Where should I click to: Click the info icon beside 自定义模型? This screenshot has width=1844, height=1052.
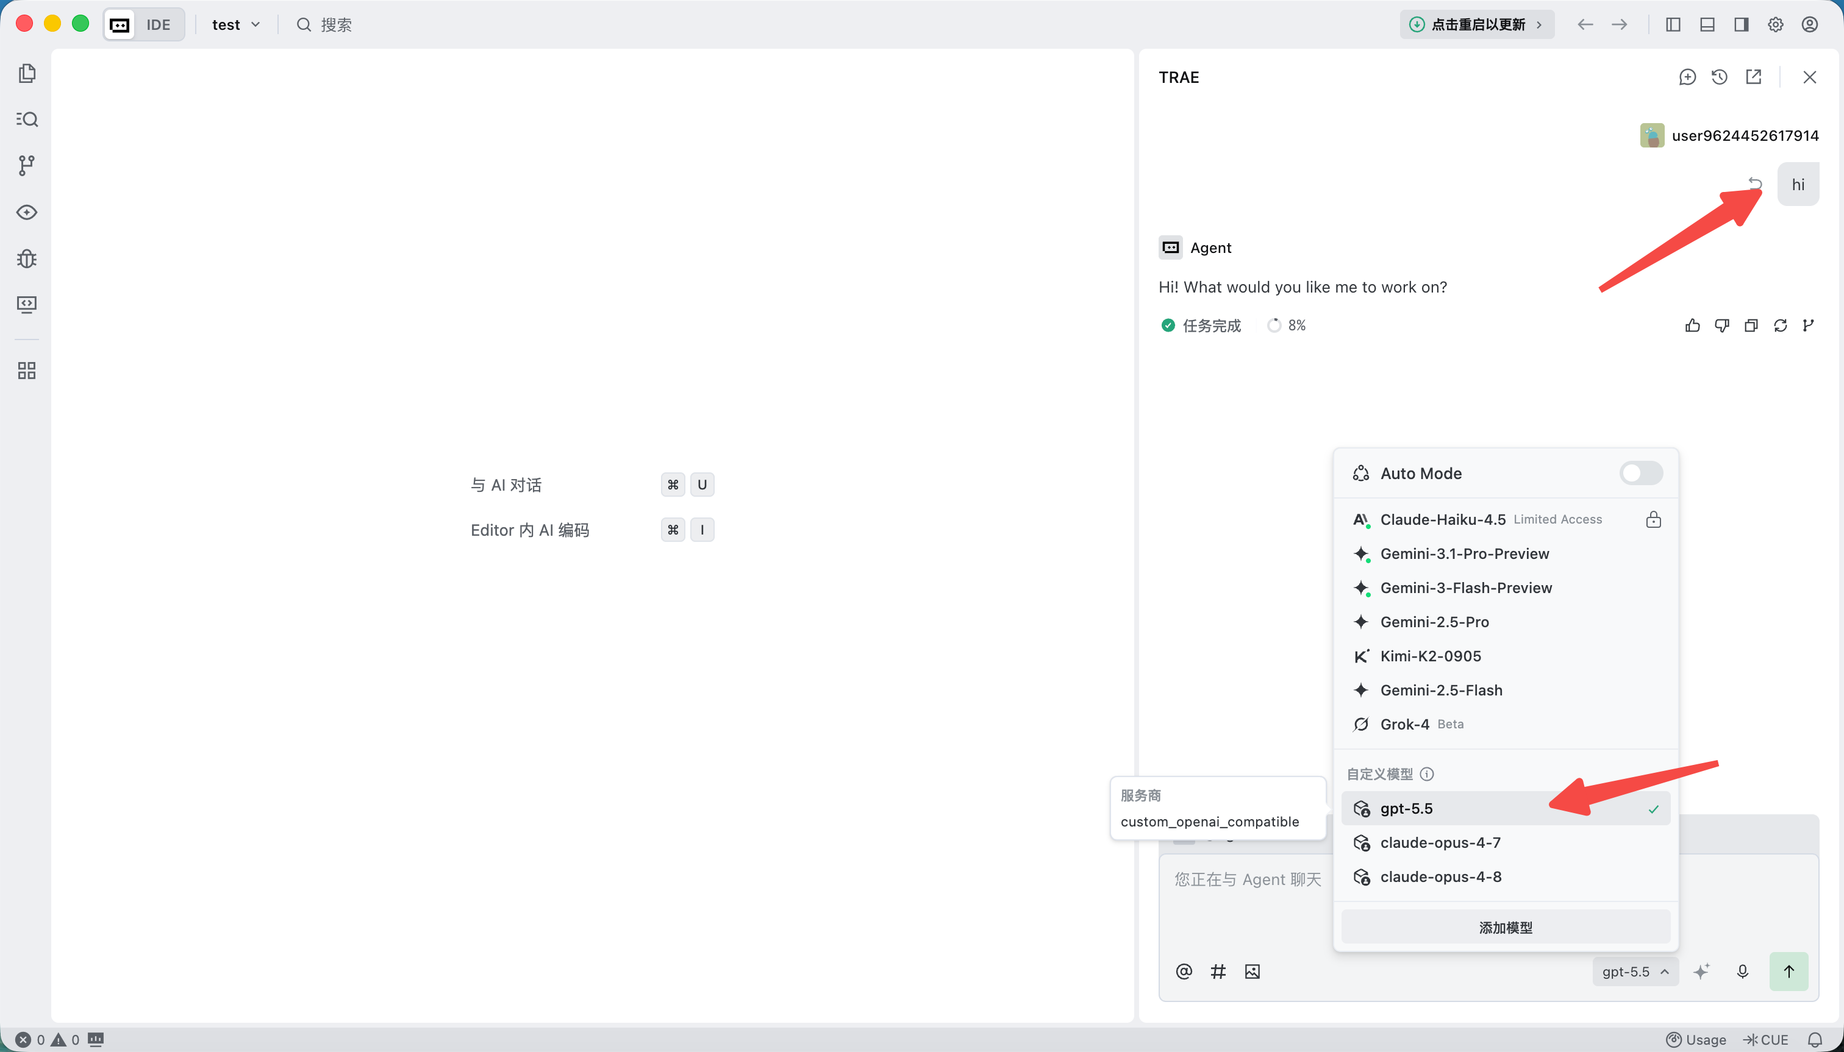(1427, 775)
